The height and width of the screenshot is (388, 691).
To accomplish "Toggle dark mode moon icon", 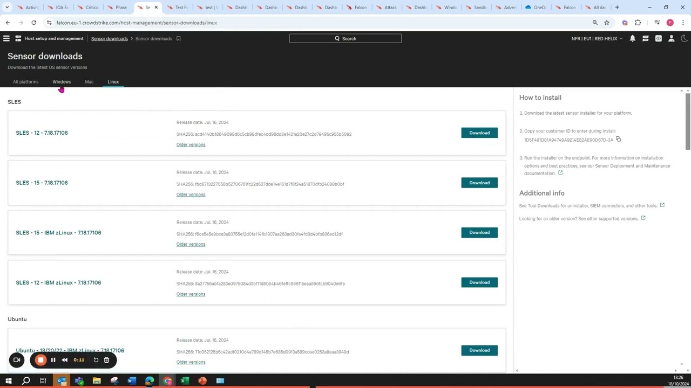I will [x=684, y=38].
